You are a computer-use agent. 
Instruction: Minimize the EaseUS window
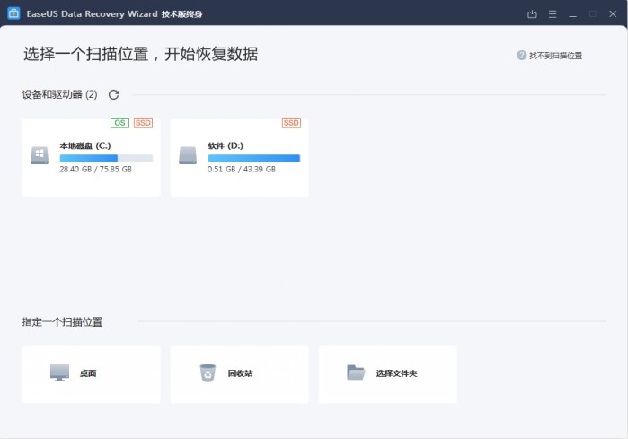coord(572,14)
